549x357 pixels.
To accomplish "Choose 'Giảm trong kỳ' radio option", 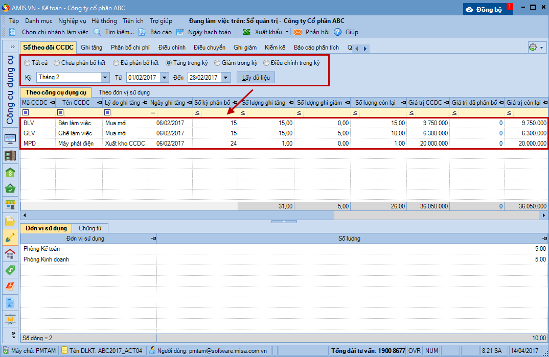I will tap(217, 63).
